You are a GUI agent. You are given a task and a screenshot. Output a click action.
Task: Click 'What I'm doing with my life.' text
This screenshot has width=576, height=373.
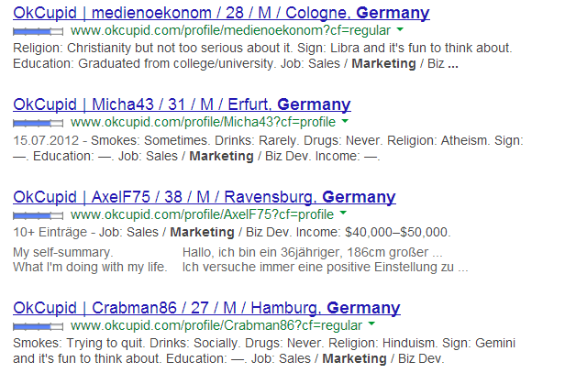(90, 267)
